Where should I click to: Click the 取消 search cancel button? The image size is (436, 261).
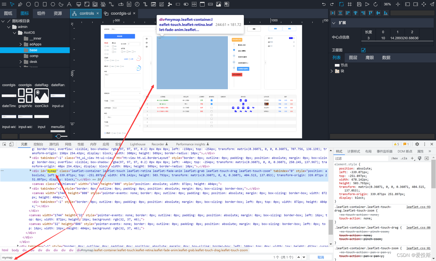coord(321,257)
